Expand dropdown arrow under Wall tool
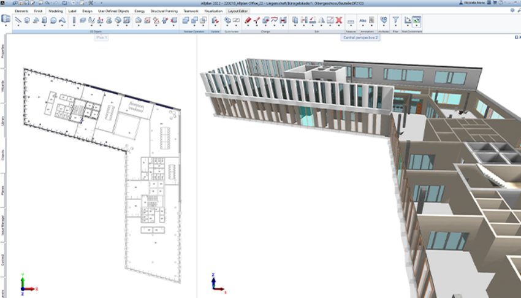The width and height of the screenshot is (521, 298). point(18,26)
